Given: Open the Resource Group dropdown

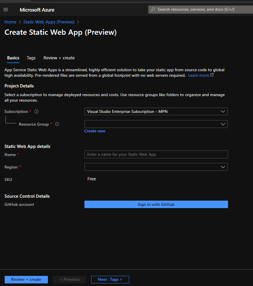Looking at the screenshot, I should (156, 124).
